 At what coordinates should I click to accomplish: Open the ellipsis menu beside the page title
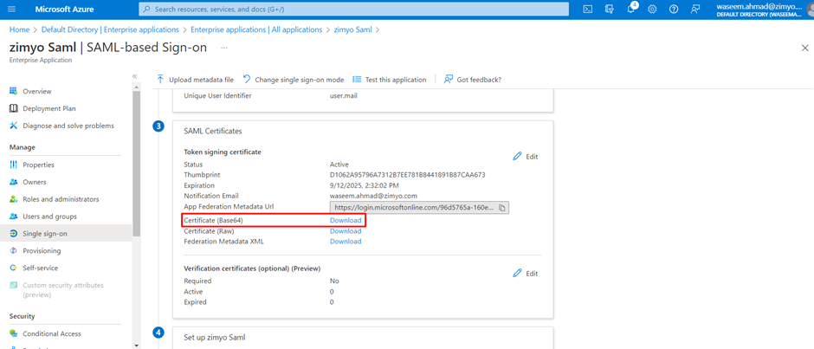pos(224,48)
